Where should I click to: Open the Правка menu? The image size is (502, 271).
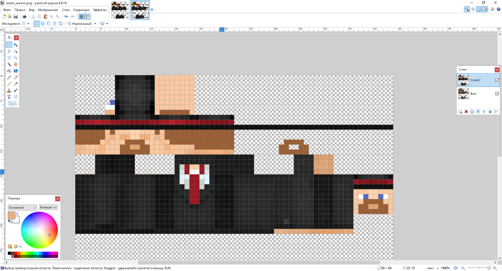[20, 10]
